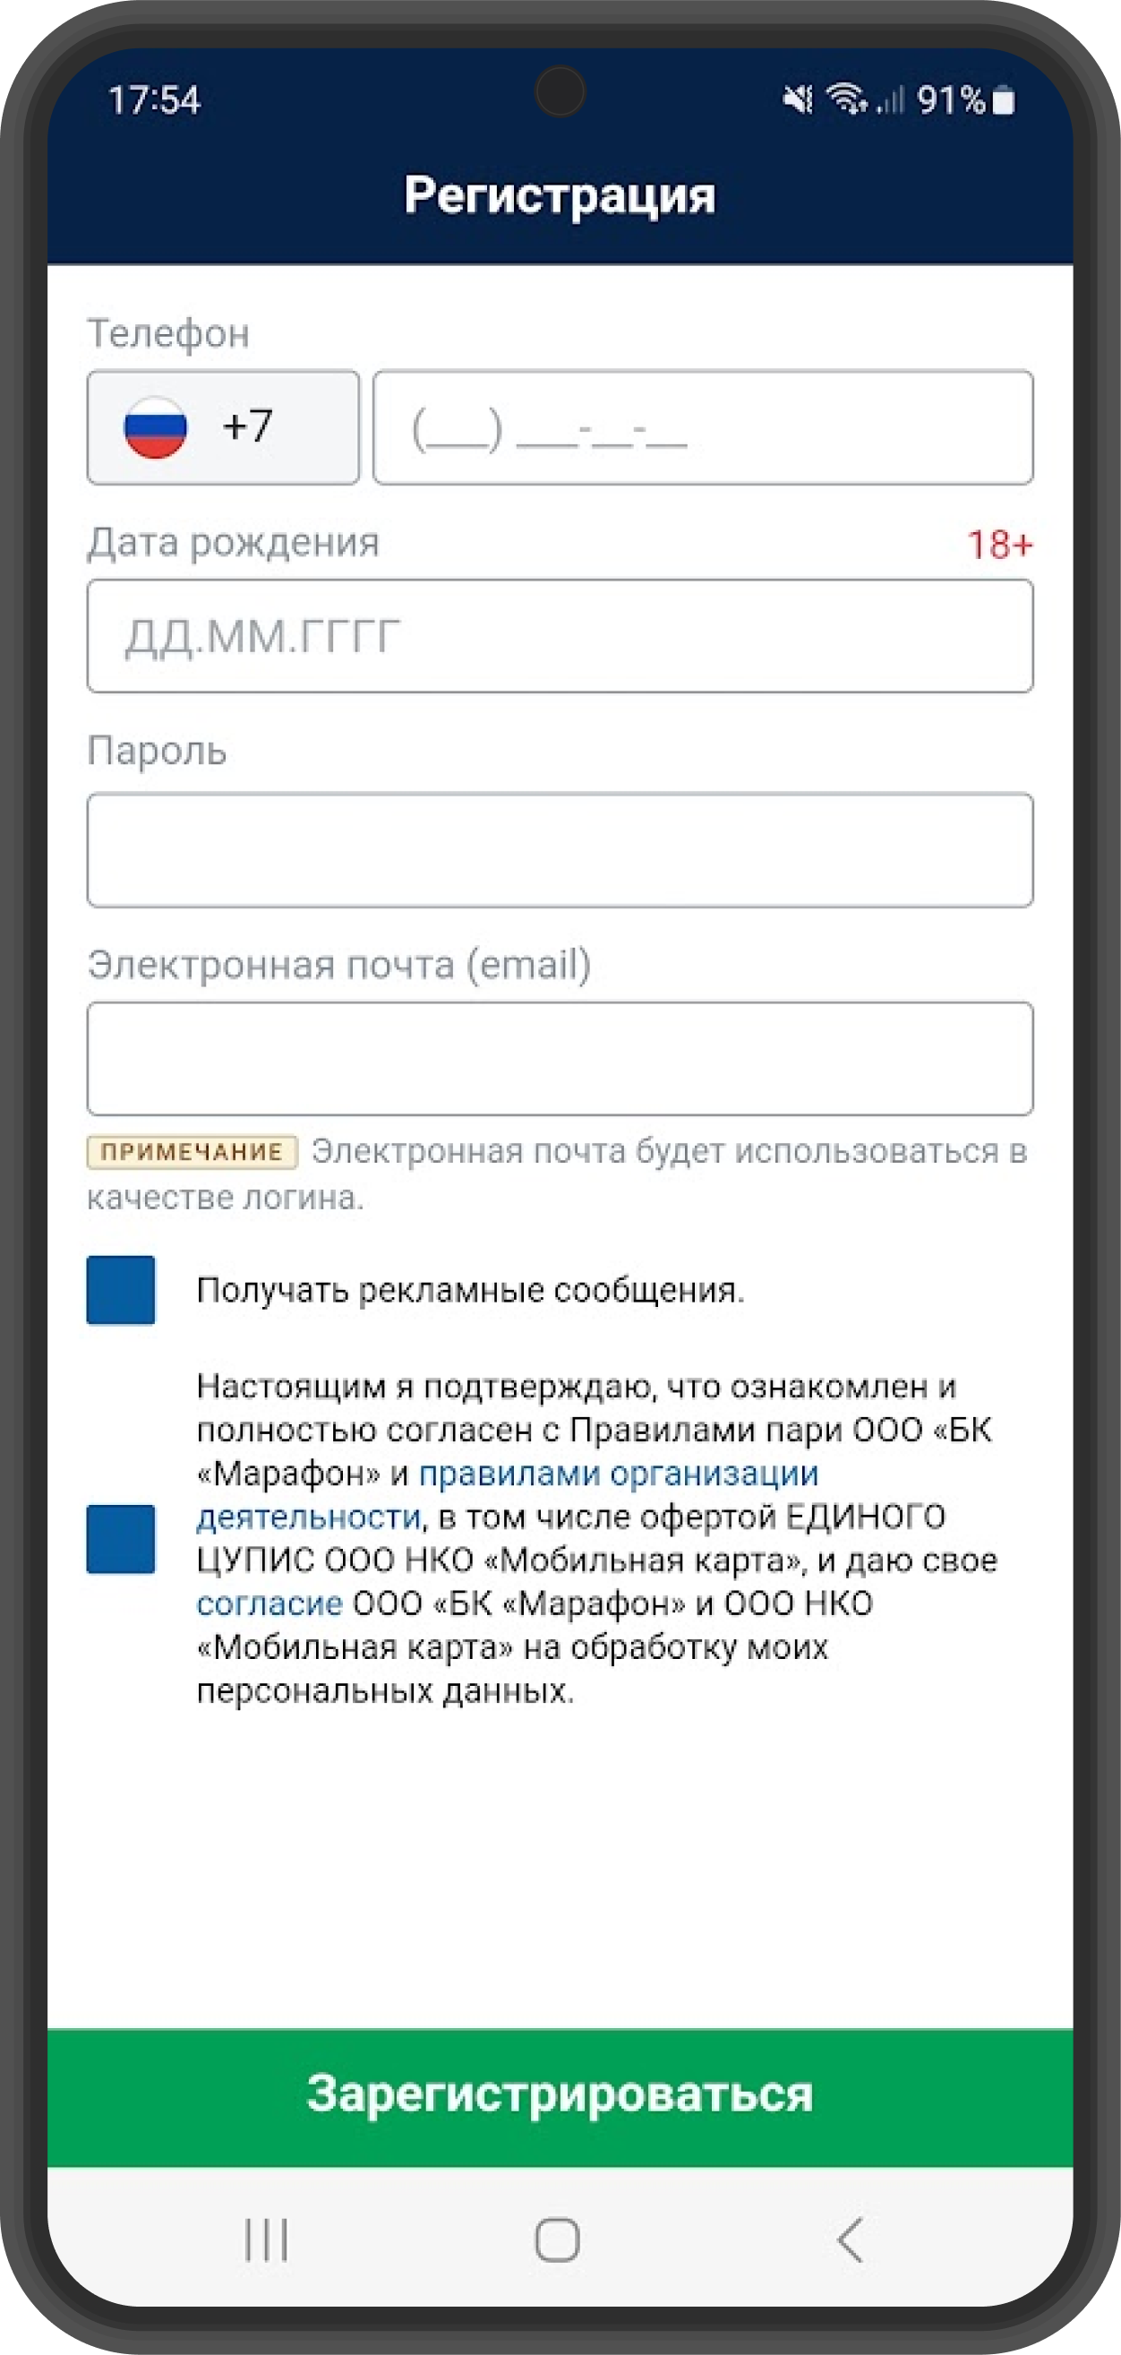Focus the date of birth field
This screenshot has width=1121, height=2355.
pos(560,636)
